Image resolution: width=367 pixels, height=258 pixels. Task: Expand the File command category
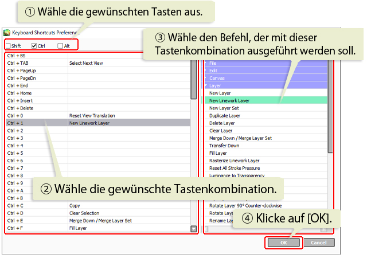[x=206, y=63]
